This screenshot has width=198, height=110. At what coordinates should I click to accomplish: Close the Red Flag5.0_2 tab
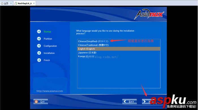coord(34,3)
